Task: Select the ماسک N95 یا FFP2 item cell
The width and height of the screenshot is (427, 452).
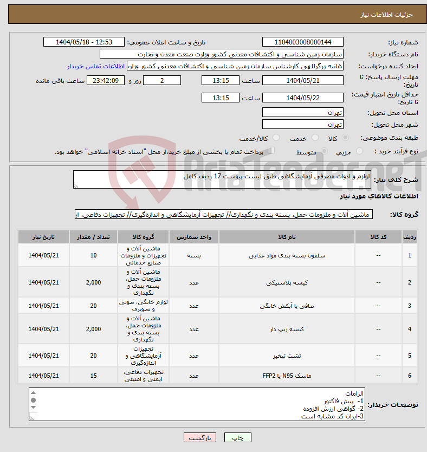Action: pyautogui.click(x=287, y=376)
